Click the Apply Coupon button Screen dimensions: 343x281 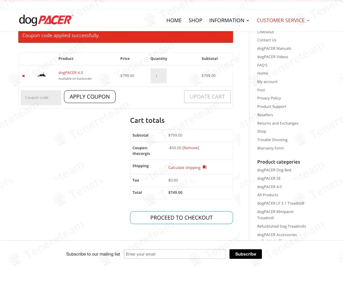90,97
